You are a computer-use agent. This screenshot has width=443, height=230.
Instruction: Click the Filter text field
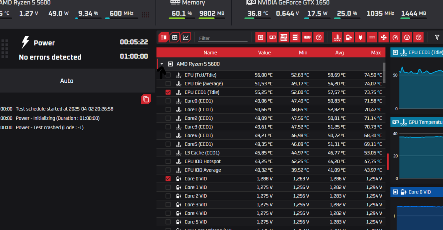[223, 38]
